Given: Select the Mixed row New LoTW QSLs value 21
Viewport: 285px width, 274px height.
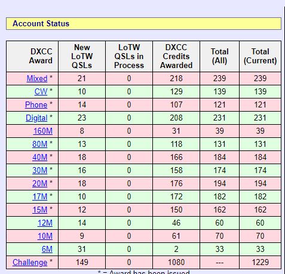Looking at the screenshot, I should coord(82,78).
